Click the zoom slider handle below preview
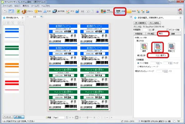 tap(87, 117)
